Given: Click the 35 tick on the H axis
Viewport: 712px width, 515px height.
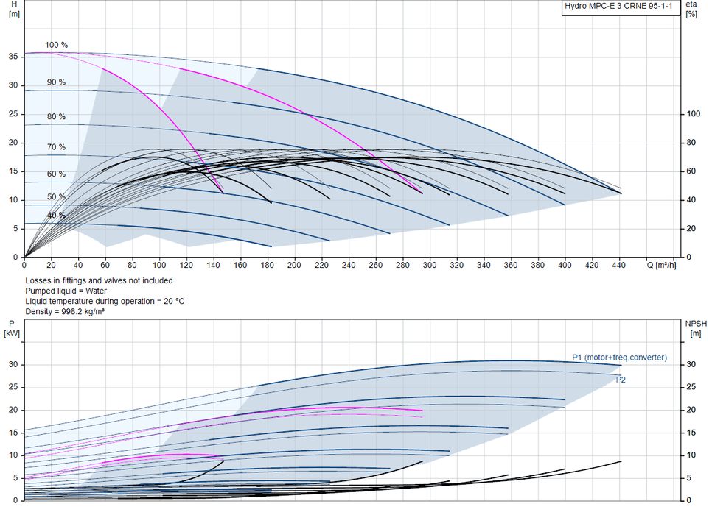Looking at the screenshot, I should (13, 57).
